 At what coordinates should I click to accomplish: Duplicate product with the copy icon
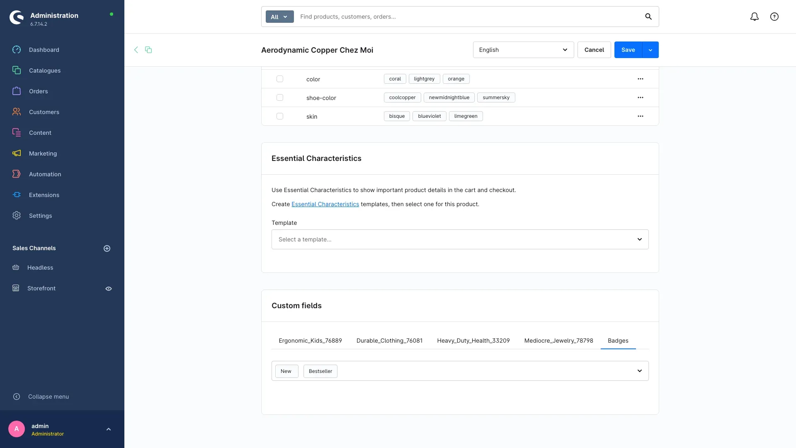148,50
